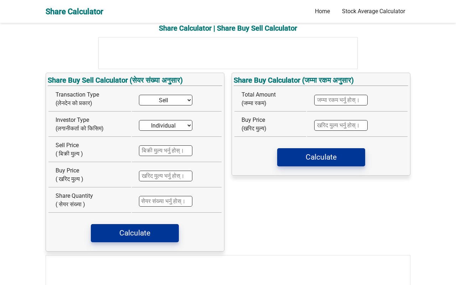Click the Share Buy Calculator heading
Image resolution: width=456 pixels, height=285 pixels.
294,80
